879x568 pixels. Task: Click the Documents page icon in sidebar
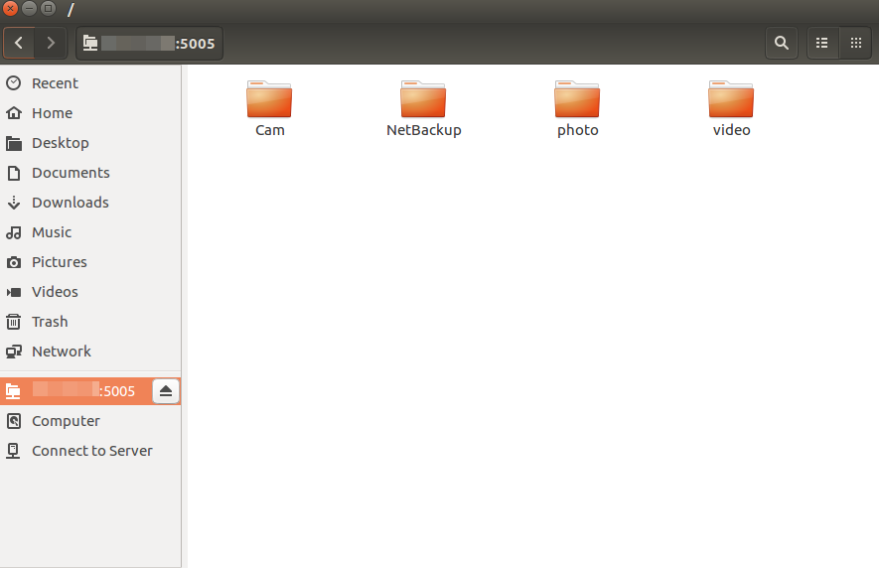14,173
